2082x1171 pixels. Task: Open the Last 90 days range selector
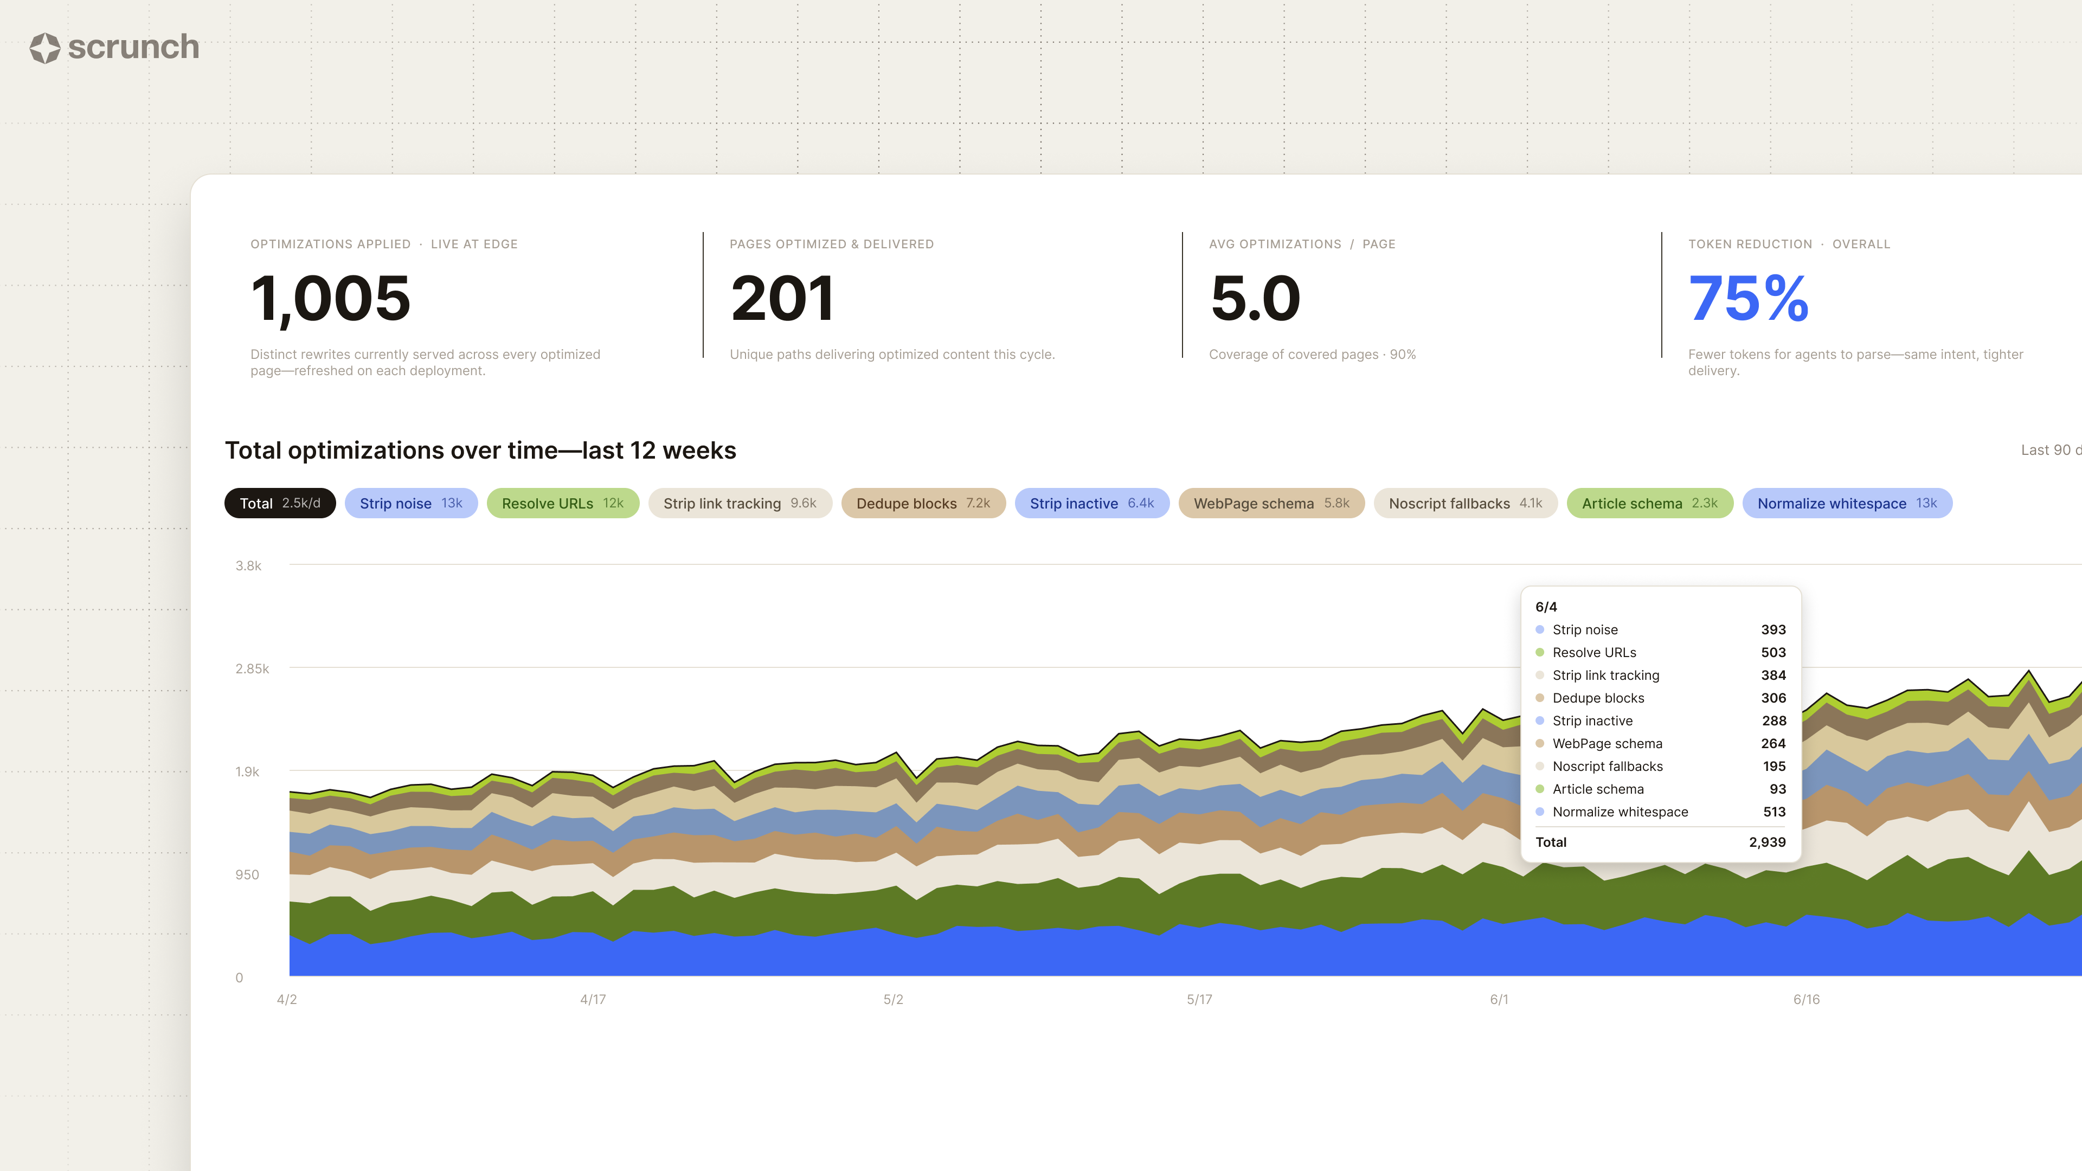point(2051,450)
